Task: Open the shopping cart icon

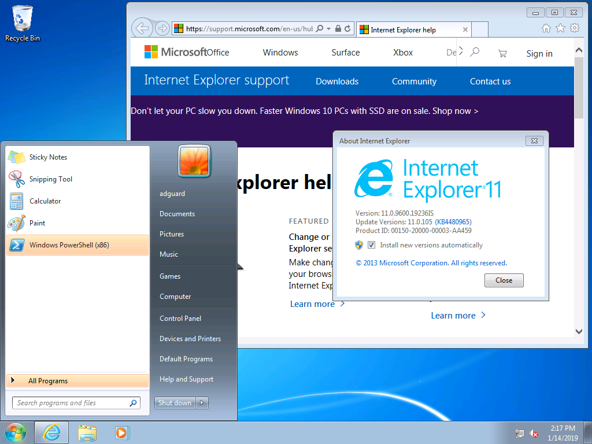Action: point(502,53)
